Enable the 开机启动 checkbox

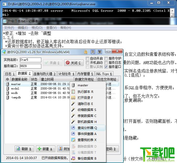(x=87, y=63)
